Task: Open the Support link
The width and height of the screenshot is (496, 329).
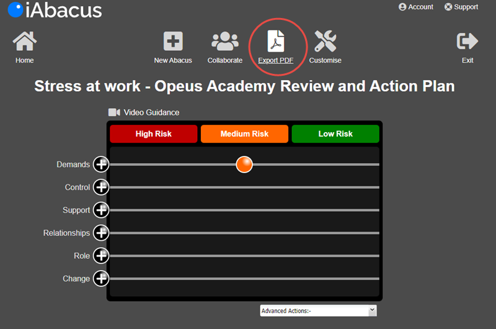Action: (x=461, y=7)
